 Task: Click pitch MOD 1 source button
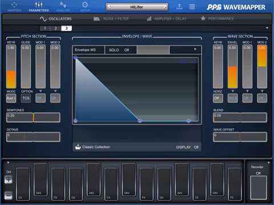pos(41,98)
